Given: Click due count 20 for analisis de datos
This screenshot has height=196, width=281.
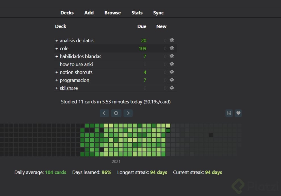Looking at the screenshot, I should [144, 41].
